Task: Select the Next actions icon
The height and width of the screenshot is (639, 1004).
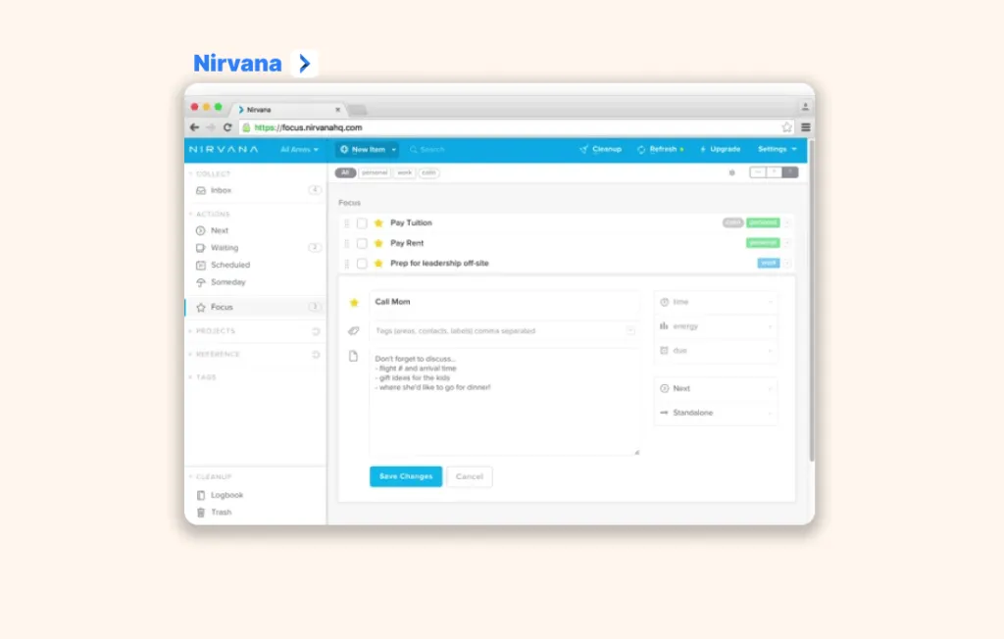Action: coord(203,230)
